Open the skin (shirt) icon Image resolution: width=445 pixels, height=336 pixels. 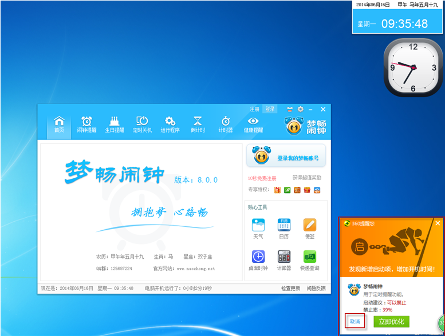(290, 109)
